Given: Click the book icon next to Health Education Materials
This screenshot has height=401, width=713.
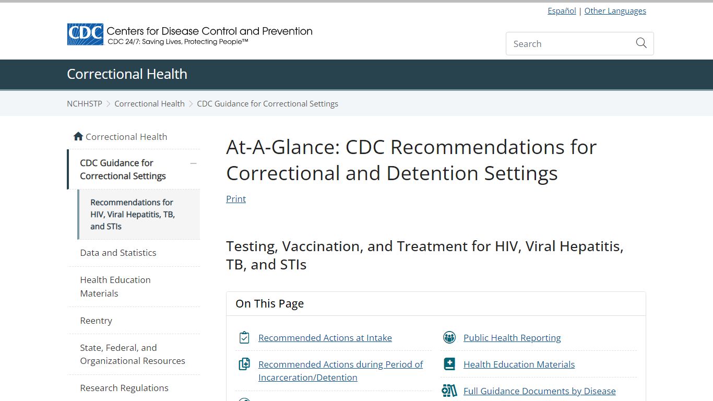Looking at the screenshot, I should pyautogui.click(x=449, y=364).
